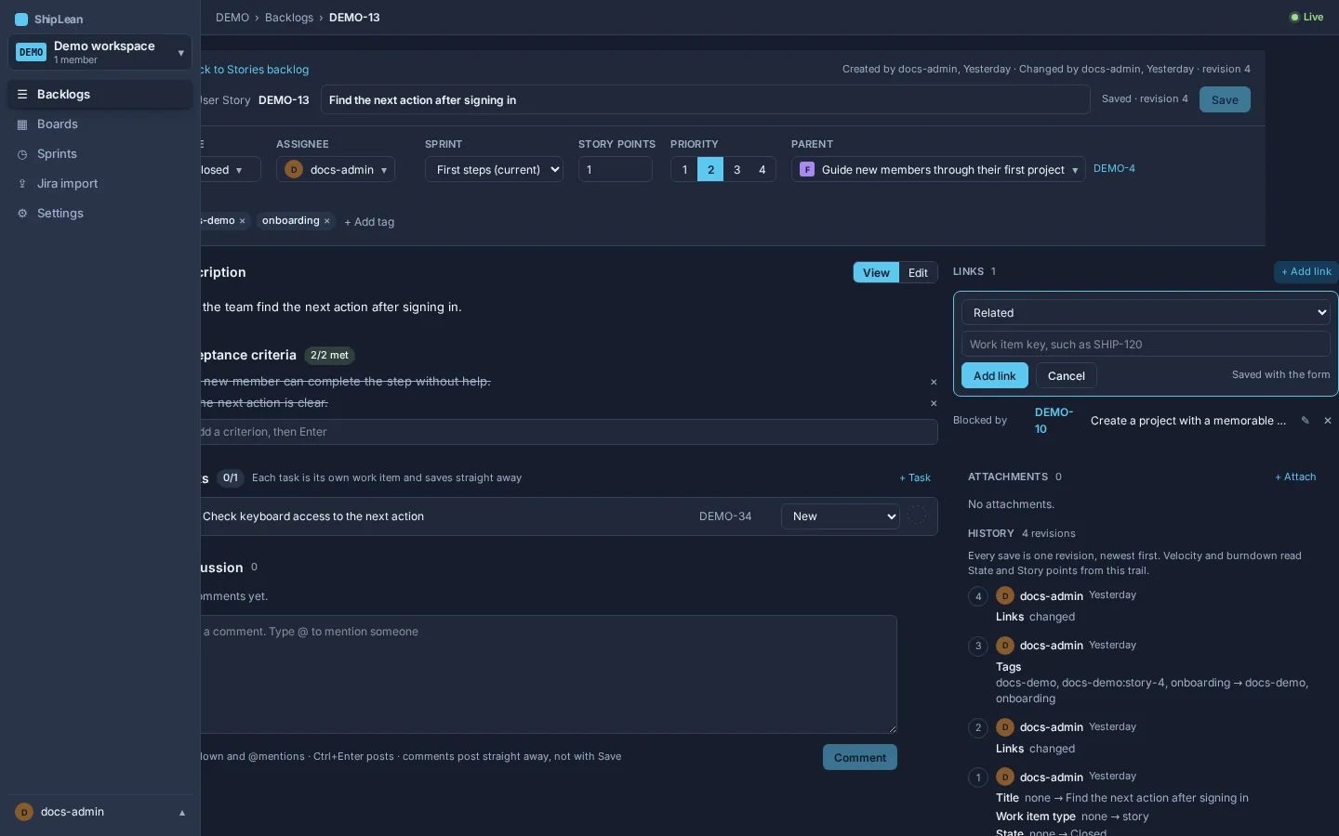
Task: Click revision 4 number badge in history
Action: point(978,596)
